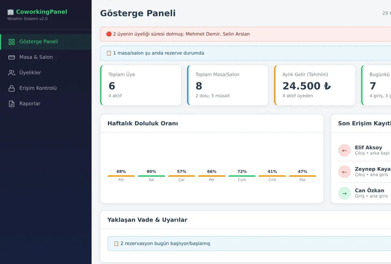Select the Çar 57% occupancy bar

click(x=181, y=176)
